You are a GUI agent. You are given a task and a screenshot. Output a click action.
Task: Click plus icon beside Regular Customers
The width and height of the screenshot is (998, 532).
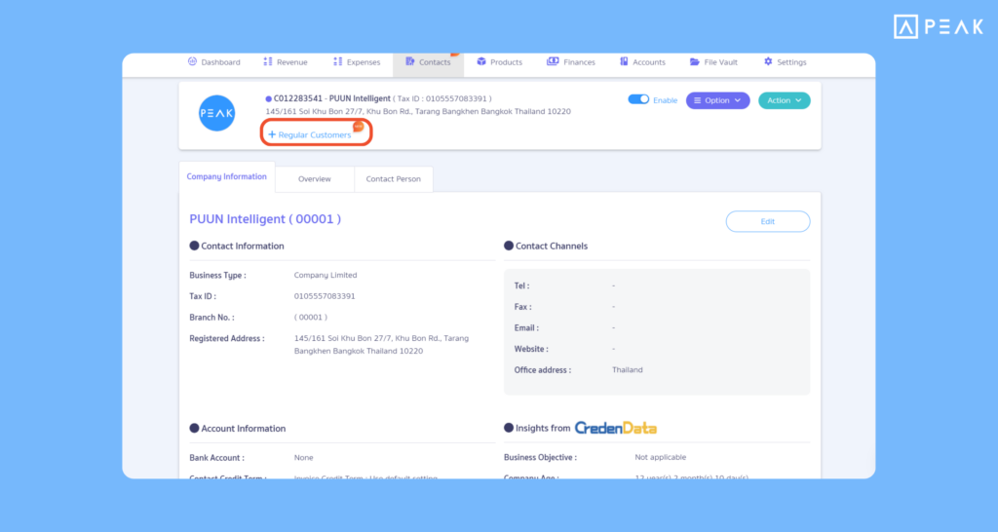click(x=272, y=134)
